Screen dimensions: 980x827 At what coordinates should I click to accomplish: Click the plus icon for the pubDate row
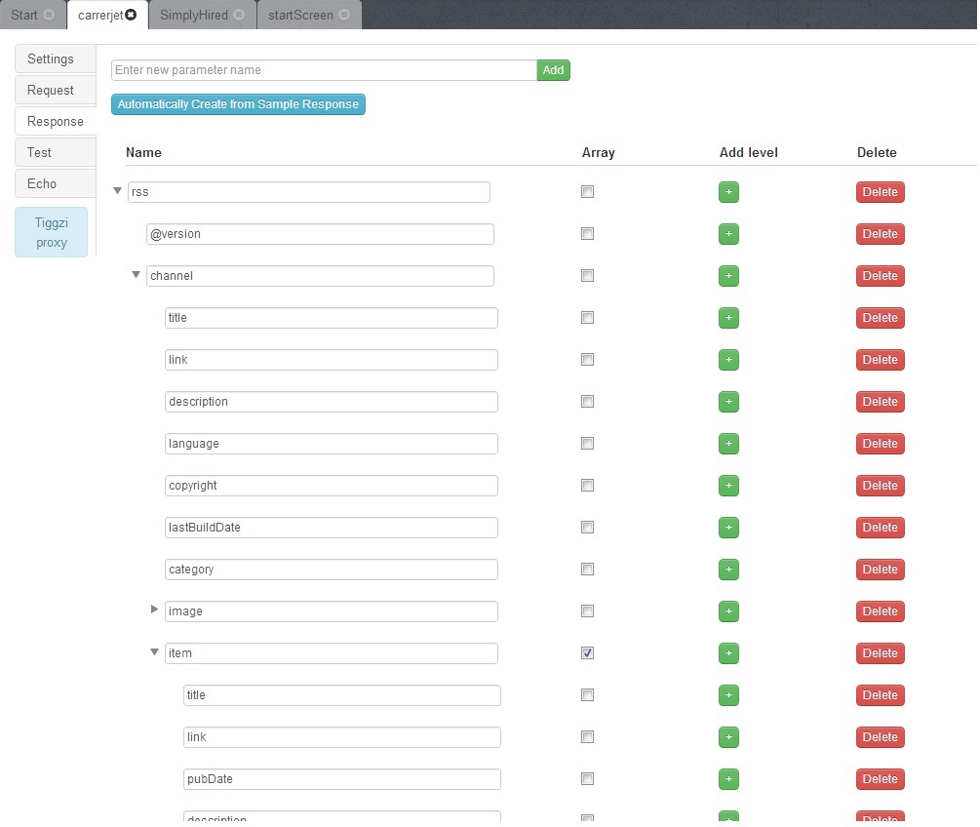pos(728,779)
